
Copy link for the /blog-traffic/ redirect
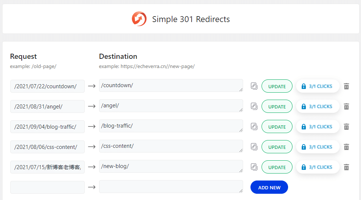254,126
